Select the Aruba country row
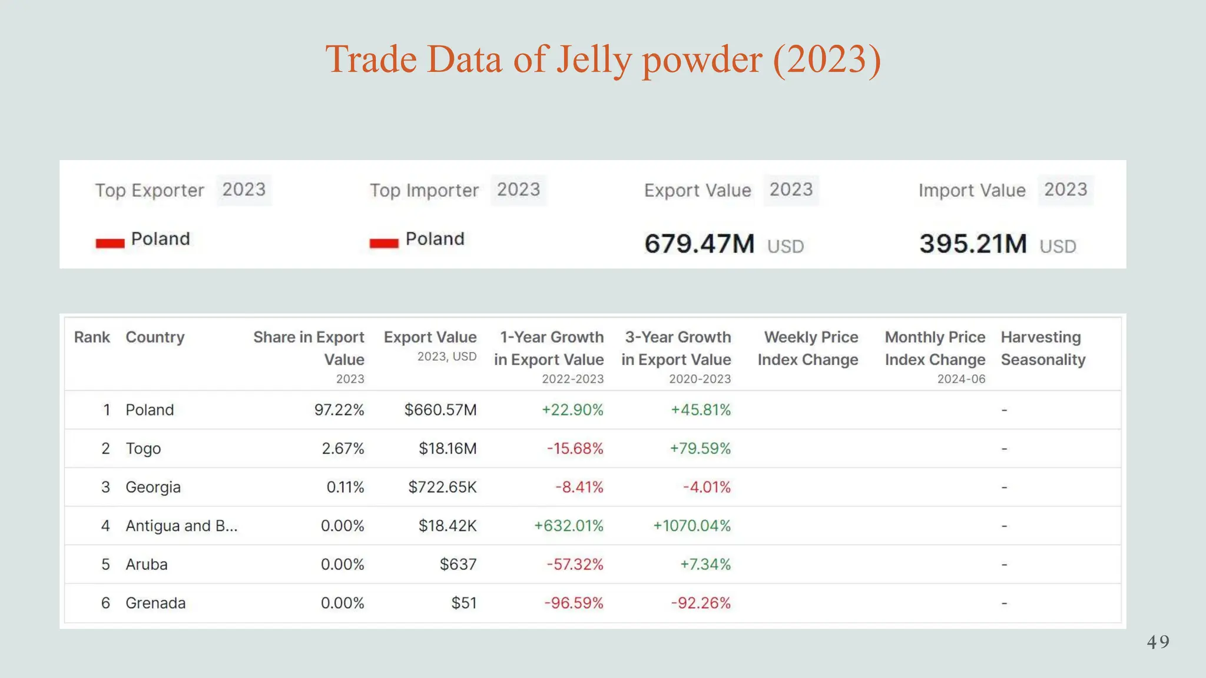The height and width of the screenshot is (678, 1206). [x=592, y=564]
